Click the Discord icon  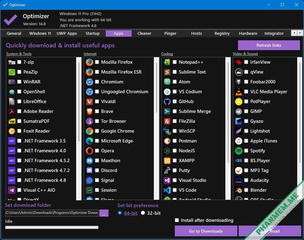point(89,170)
